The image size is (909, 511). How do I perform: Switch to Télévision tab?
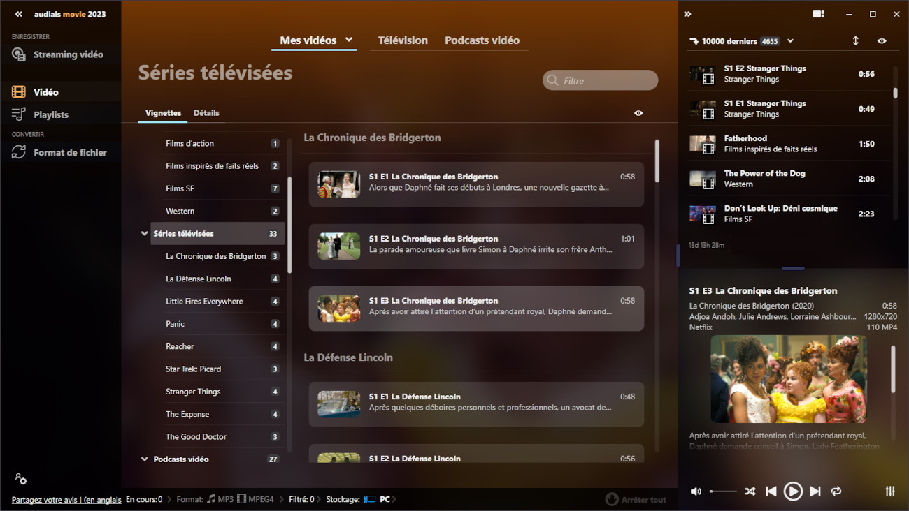pos(403,40)
